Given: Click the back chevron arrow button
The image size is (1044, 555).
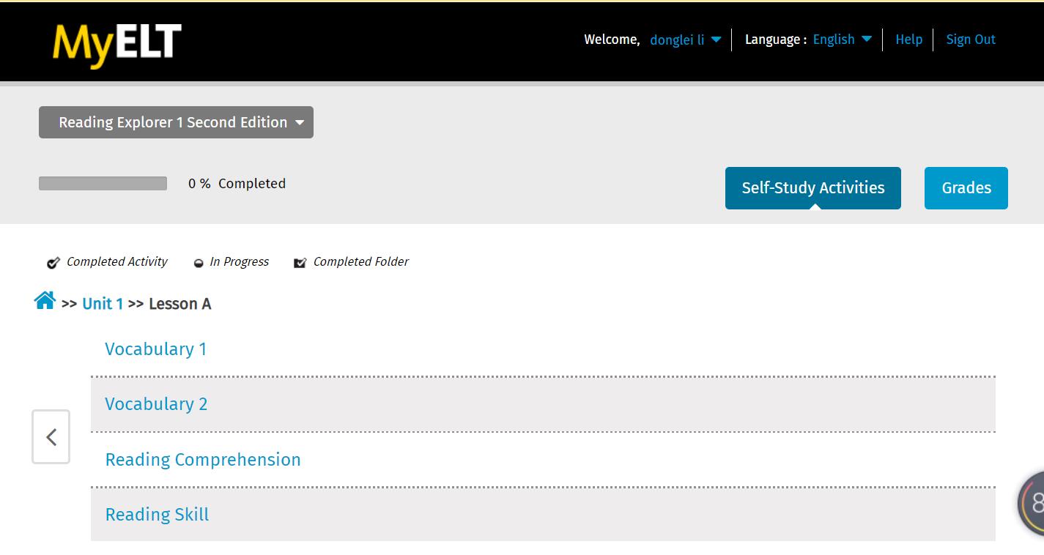Looking at the screenshot, I should click(51, 437).
